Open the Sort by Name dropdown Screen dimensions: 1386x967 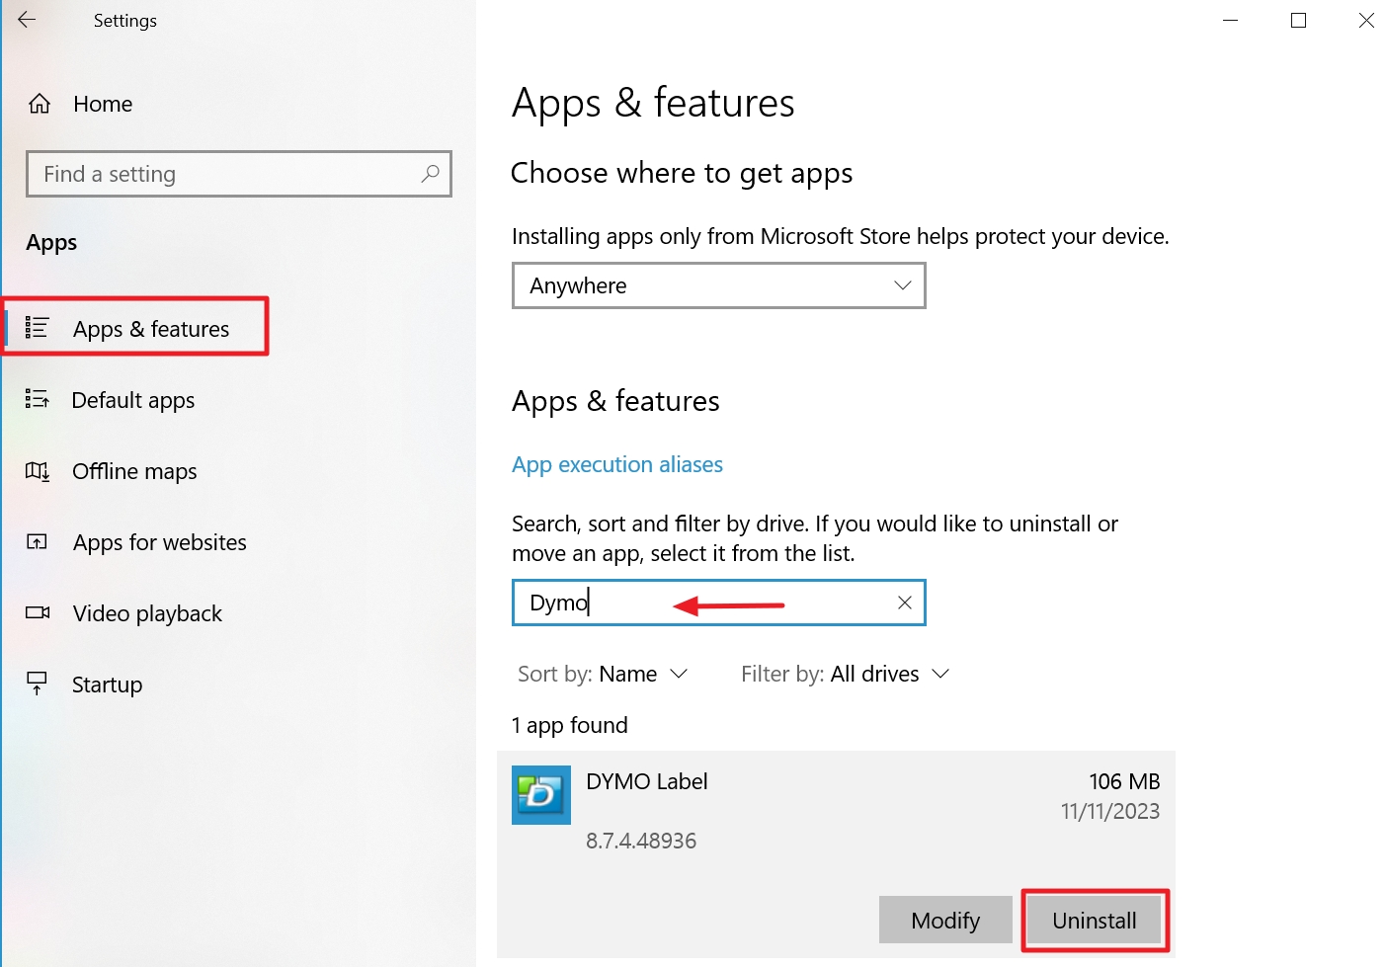click(x=602, y=674)
